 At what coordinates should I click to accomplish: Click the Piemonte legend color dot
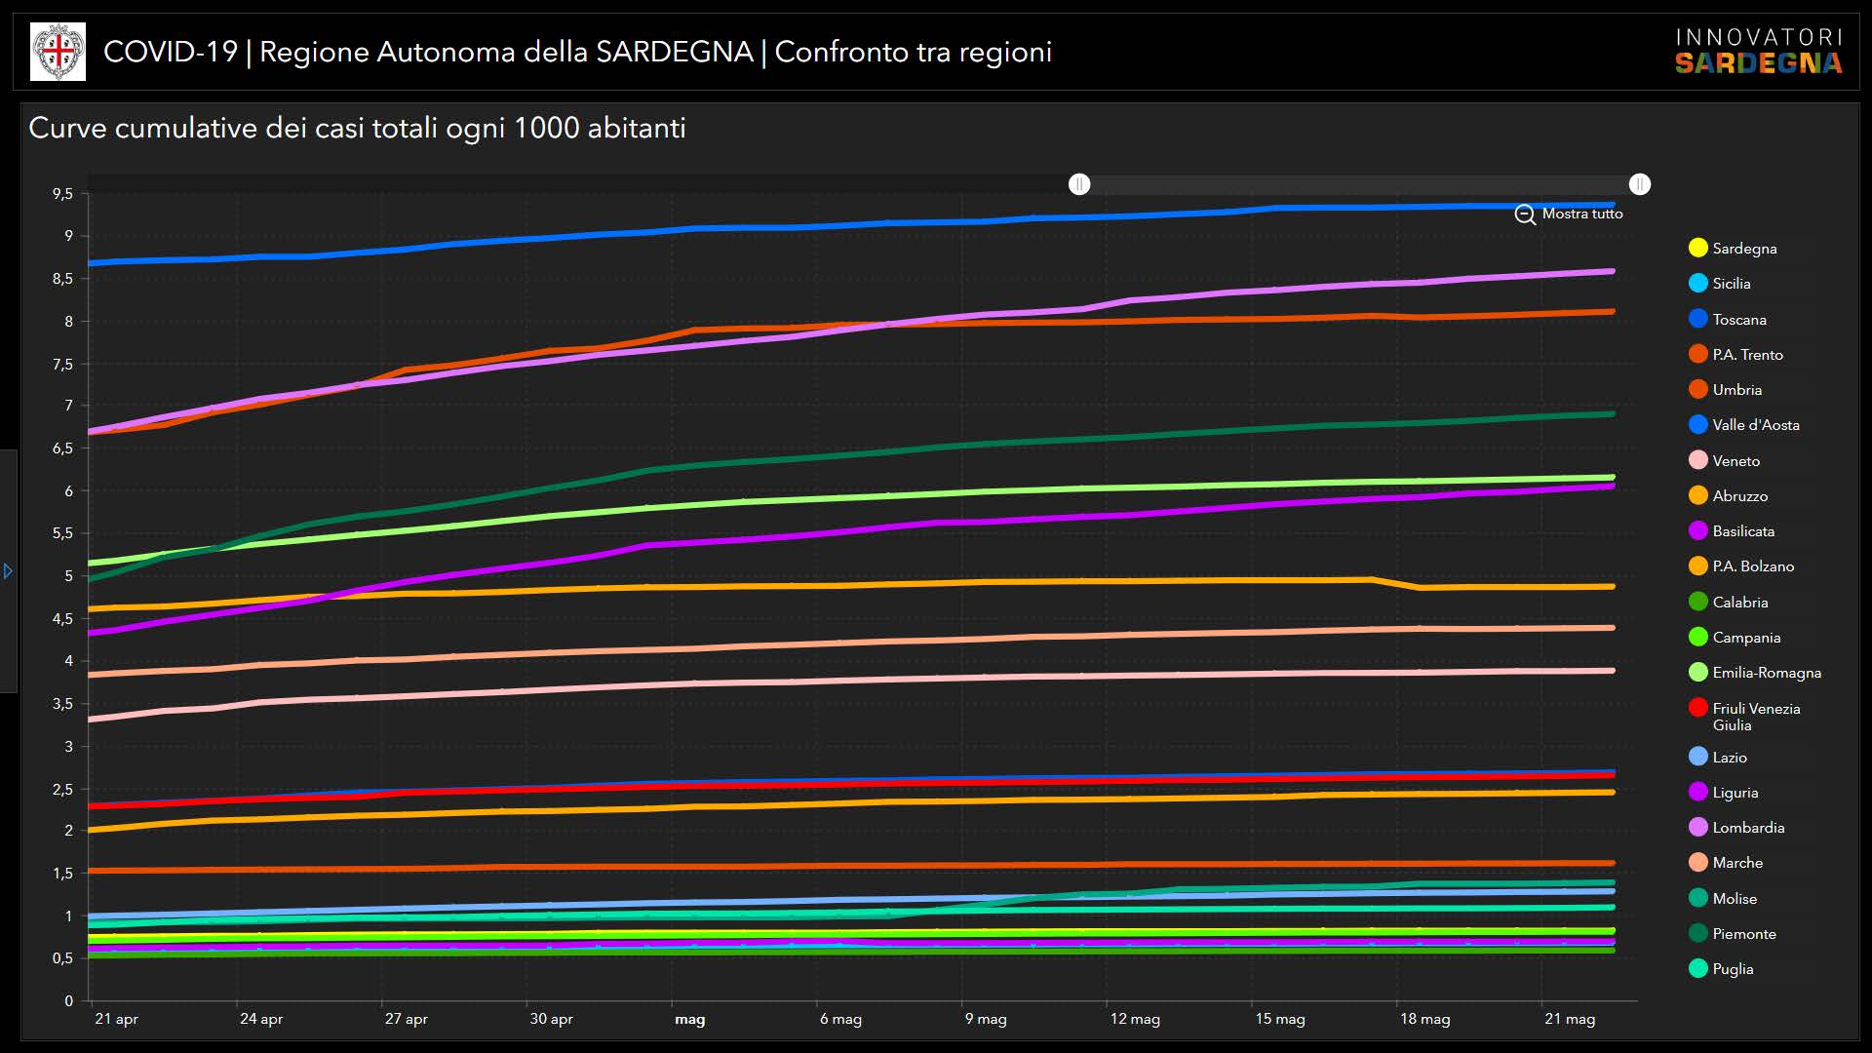[x=1698, y=934]
